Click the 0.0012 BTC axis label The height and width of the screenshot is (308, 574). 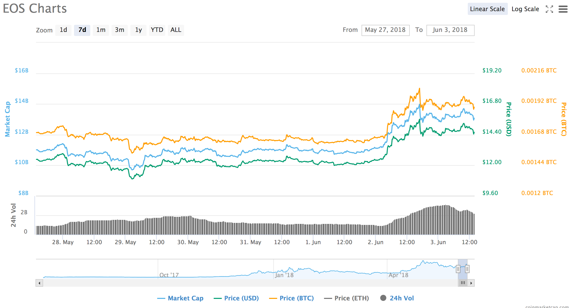537,193
